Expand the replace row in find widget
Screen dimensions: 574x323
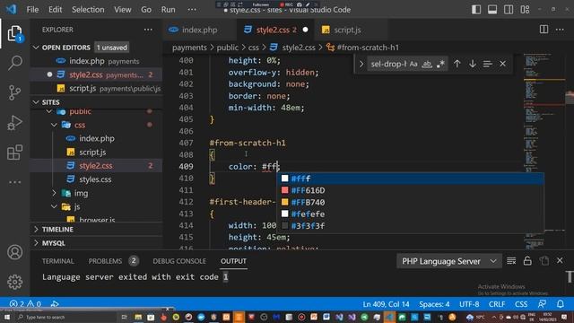tap(361, 64)
